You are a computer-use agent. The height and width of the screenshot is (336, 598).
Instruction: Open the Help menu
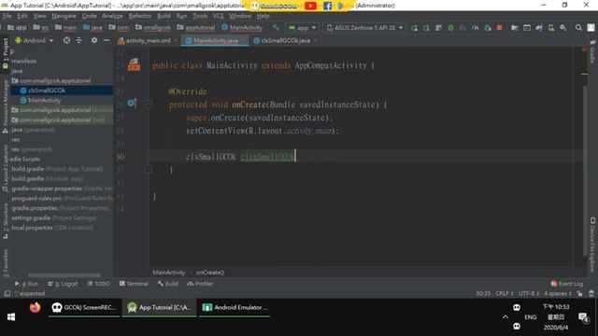[263, 16]
